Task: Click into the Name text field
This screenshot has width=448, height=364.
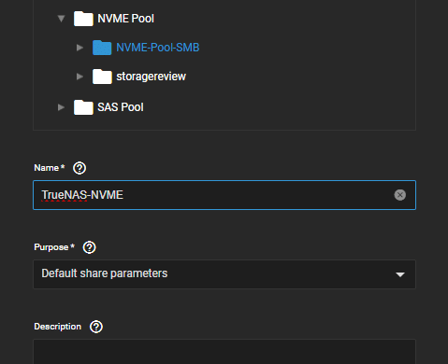Action: tap(224, 195)
